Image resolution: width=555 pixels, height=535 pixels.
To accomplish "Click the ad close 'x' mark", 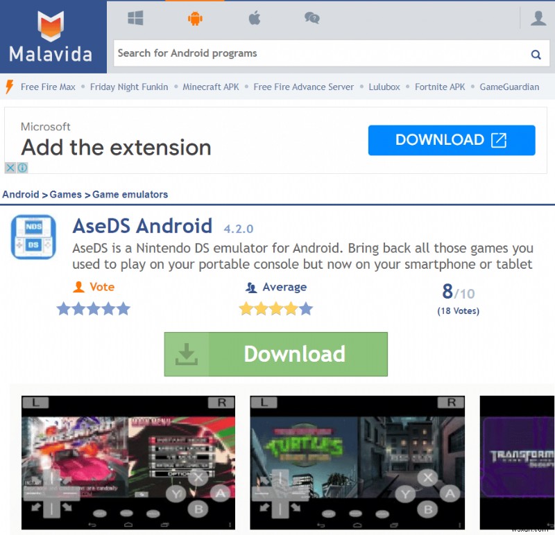I will click(10, 168).
